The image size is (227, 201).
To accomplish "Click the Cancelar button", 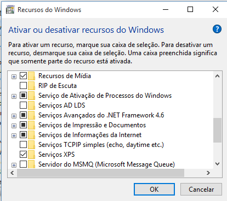I will 201,190.
